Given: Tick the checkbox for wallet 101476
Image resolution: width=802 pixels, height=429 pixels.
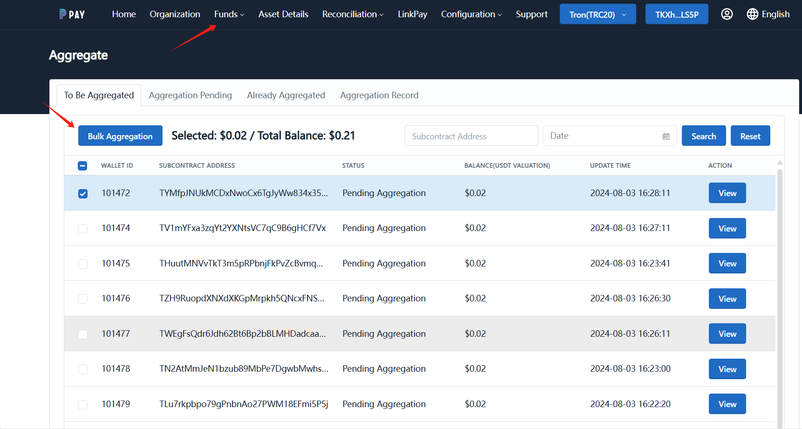Looking at the screenshot, I should pyautogui.click(x=83, y=299).
